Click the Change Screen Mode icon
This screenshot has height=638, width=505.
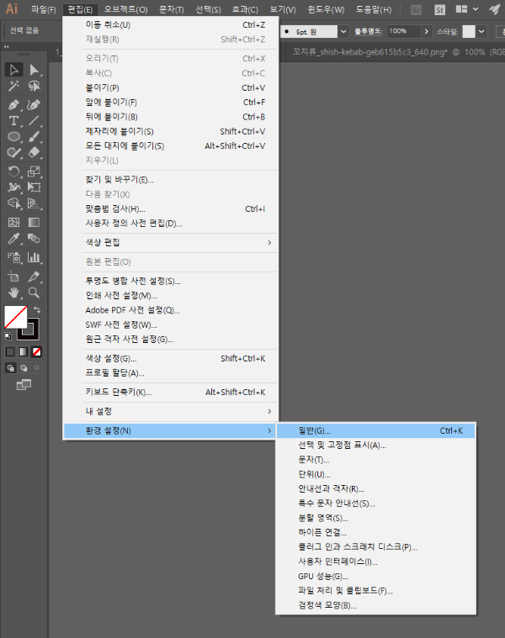click(24, 384)
